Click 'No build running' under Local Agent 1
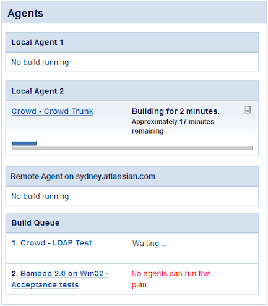Viewport: 268px width, 306px height. tap(40, 62)
